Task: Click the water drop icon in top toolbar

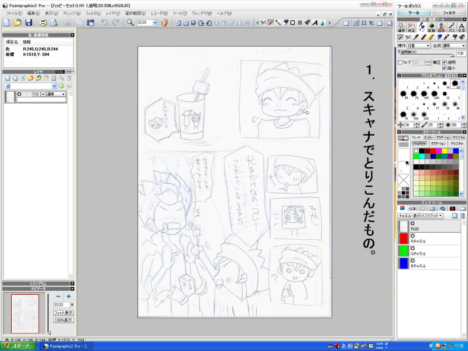Action: pyautogui.click(x=322, y=23)
